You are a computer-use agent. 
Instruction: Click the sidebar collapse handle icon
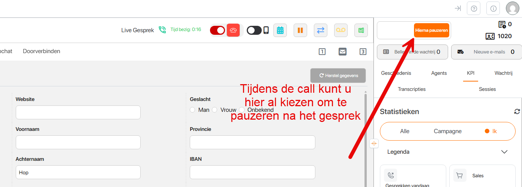tap(374, 143)
